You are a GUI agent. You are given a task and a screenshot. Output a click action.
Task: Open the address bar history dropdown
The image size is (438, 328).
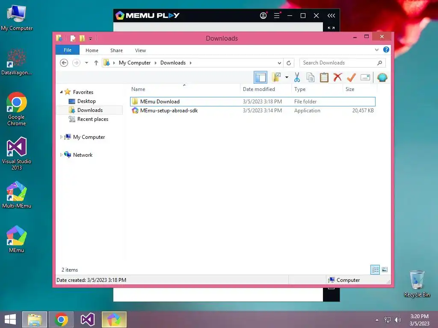pos(279,63)
